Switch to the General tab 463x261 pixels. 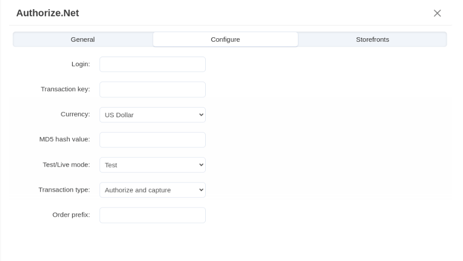(83, 39)
